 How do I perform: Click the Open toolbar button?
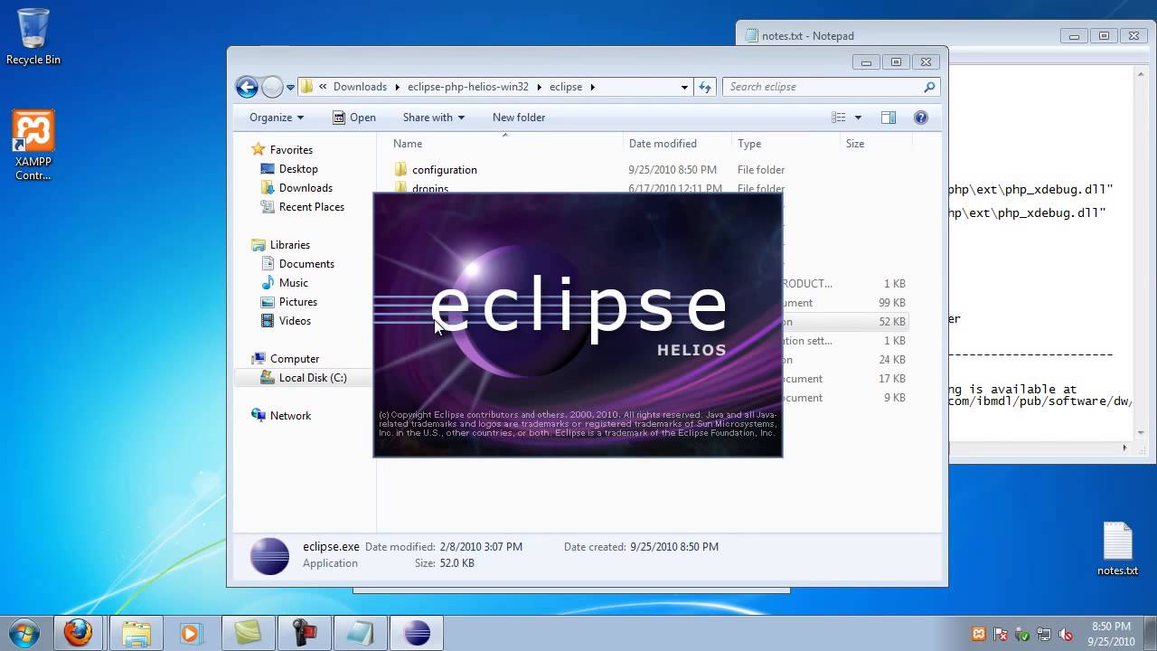[353, 118]
